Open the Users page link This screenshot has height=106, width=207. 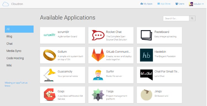pos(180,4)
